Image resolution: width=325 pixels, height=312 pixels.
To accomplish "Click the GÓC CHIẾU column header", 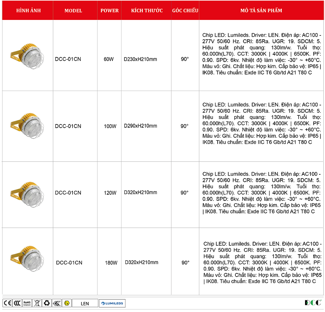I will 185,10.
